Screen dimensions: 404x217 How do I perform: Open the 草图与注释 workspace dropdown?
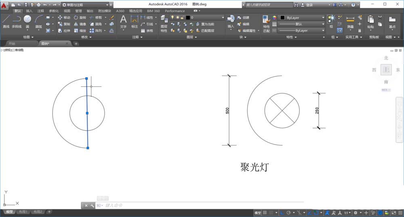click(84, 5)
